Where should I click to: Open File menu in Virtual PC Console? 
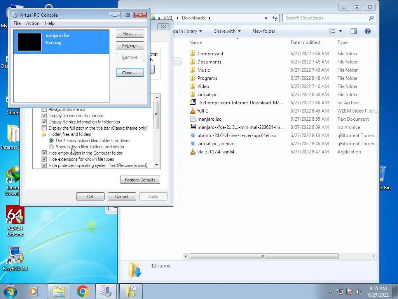(17, 23)
